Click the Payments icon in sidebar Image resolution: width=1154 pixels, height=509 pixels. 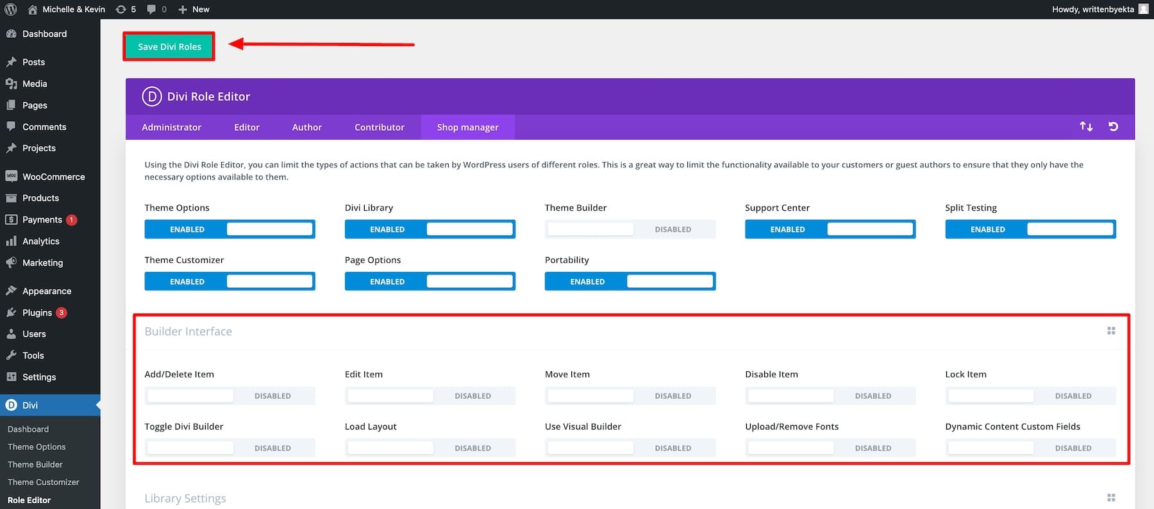[11, 219]
